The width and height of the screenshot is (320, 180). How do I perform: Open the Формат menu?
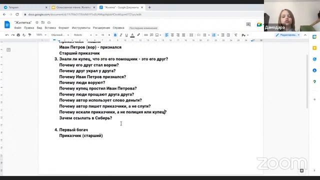[x=63, y=28]
